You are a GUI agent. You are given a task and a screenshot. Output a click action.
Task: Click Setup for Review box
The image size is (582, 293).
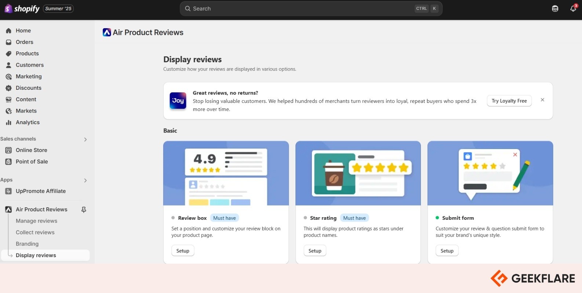(183, 251)
